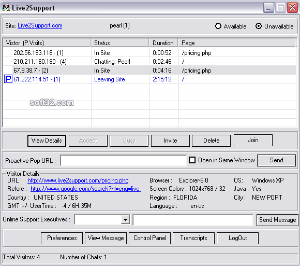Sort the list by the Status column header
The image size is (300, 266).
[x=120, y=43]
